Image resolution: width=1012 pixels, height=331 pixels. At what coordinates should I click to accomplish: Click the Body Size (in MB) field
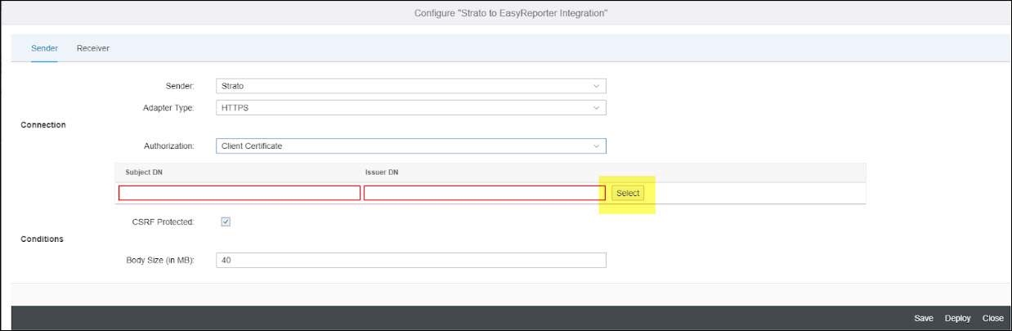(410, 260)
